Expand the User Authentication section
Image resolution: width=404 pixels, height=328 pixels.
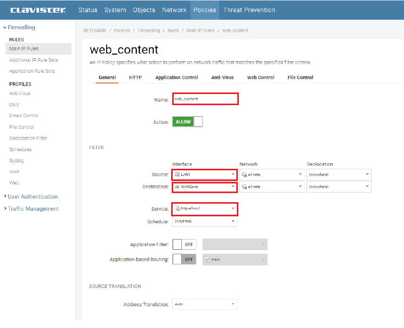[x=32, y=197]
